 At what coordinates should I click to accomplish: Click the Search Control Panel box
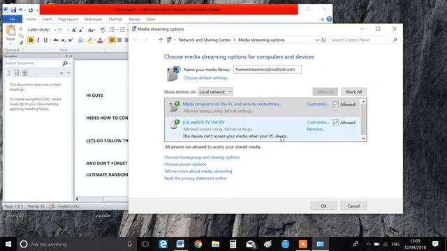(x=364, y=40)
